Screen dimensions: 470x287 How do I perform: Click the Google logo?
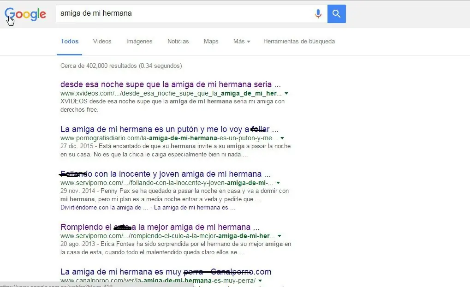pyautogui.click(x=25, y=14)
